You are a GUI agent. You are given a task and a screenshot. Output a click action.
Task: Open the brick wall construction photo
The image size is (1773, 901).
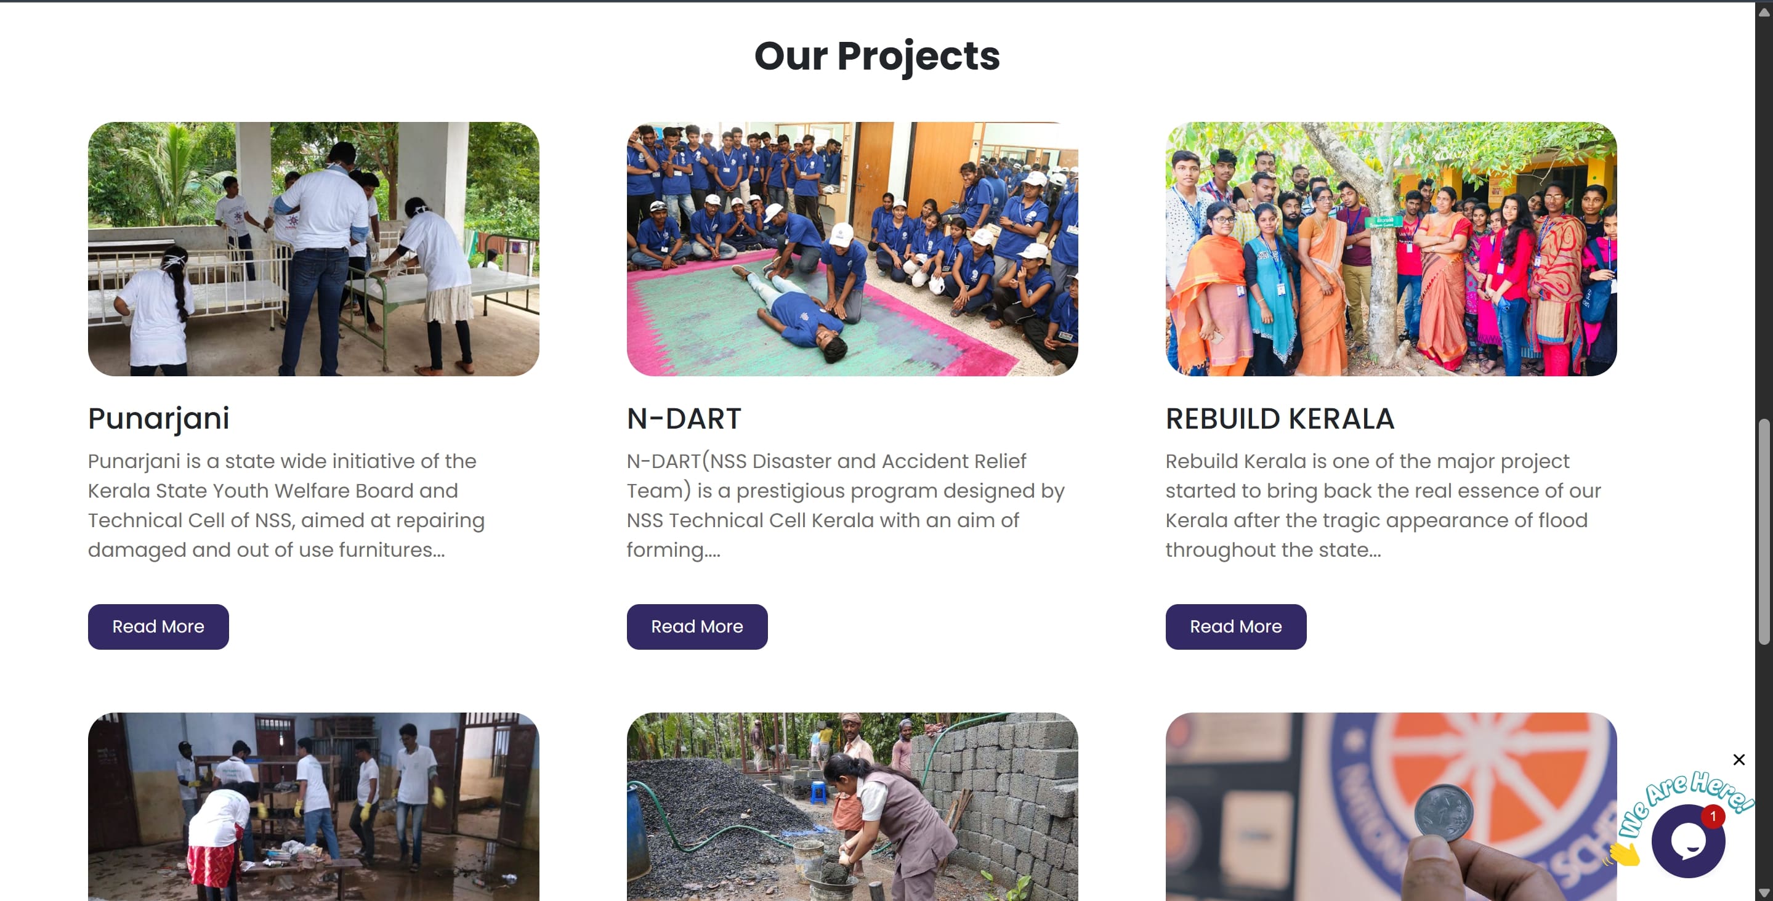click(x=852, y=806)
